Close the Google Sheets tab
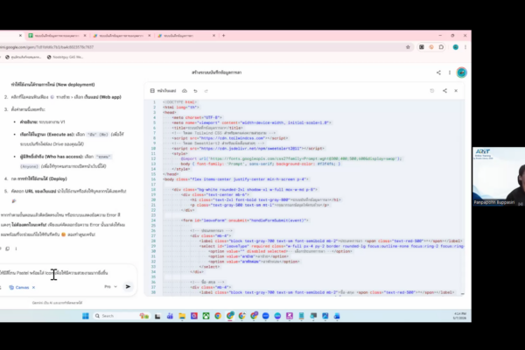 (85, 36)
